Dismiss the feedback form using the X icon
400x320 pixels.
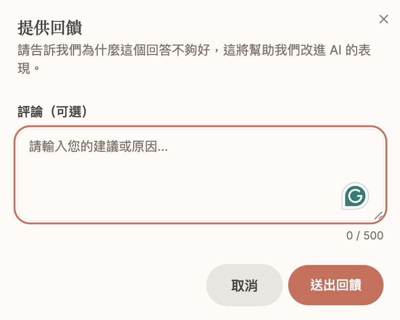(384, 19)
